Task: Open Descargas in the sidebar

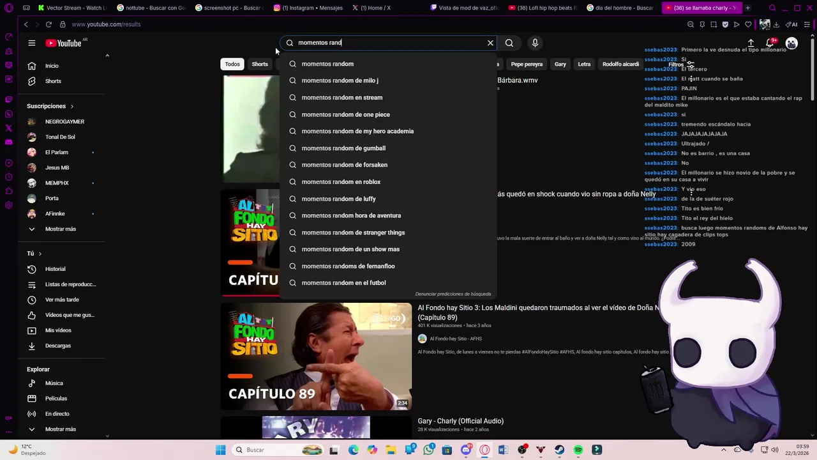Action: coord(63,346)
